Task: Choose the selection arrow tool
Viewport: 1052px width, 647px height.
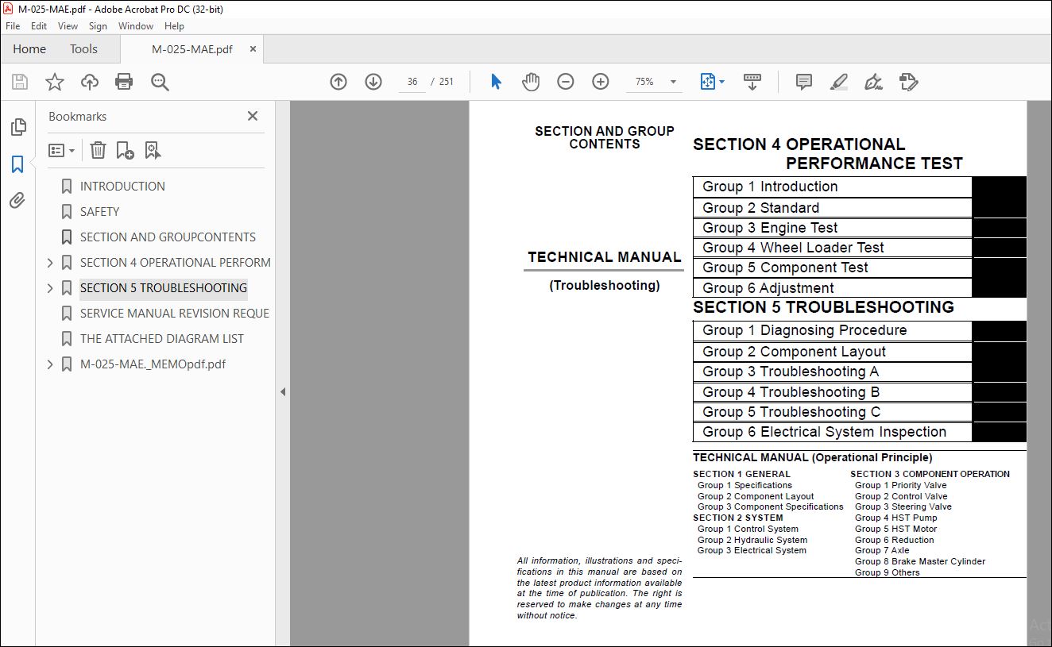Action: coord(496,82)
